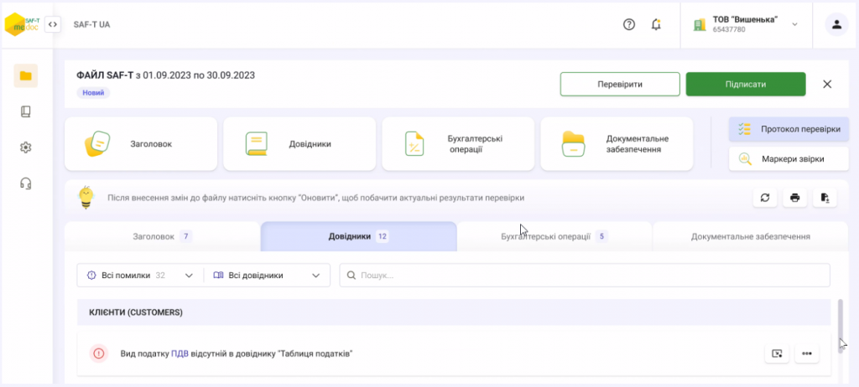The image size is (859, 387).
Task: Open the Довідники section card
Action: (299, 144)
